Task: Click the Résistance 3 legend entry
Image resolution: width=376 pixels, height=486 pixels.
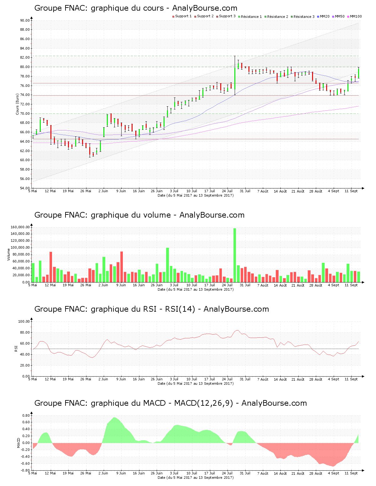Action: (303, 17)
